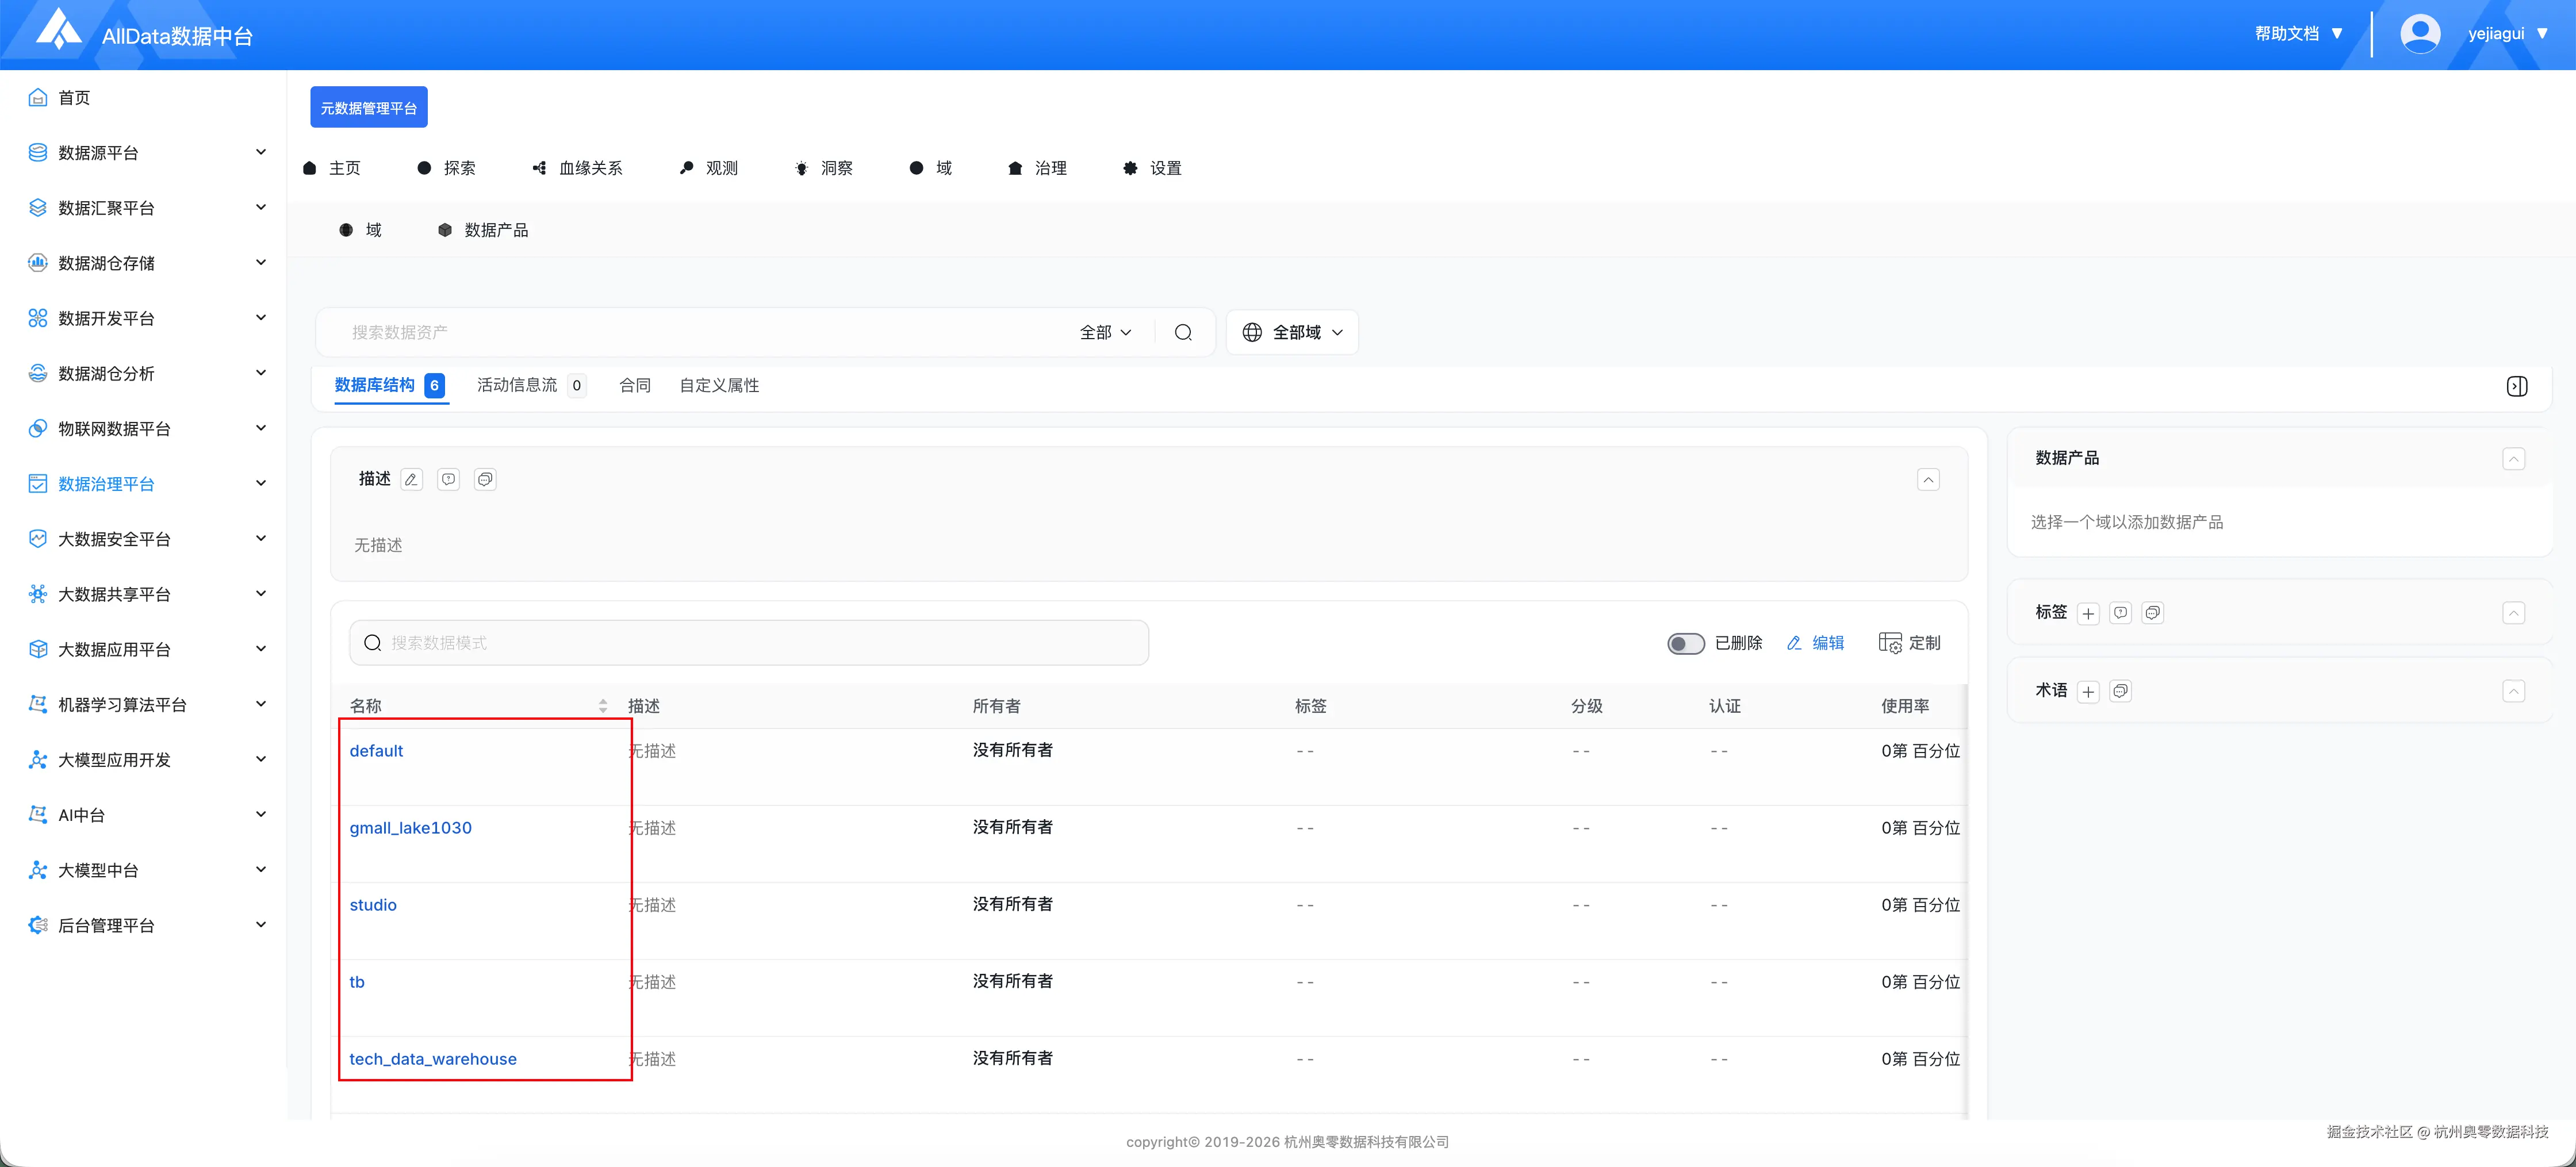Click the 数据汇聚平台 sidebar icon
The height and width of the screenshot is (1167, 2576).
click(38, 207)
